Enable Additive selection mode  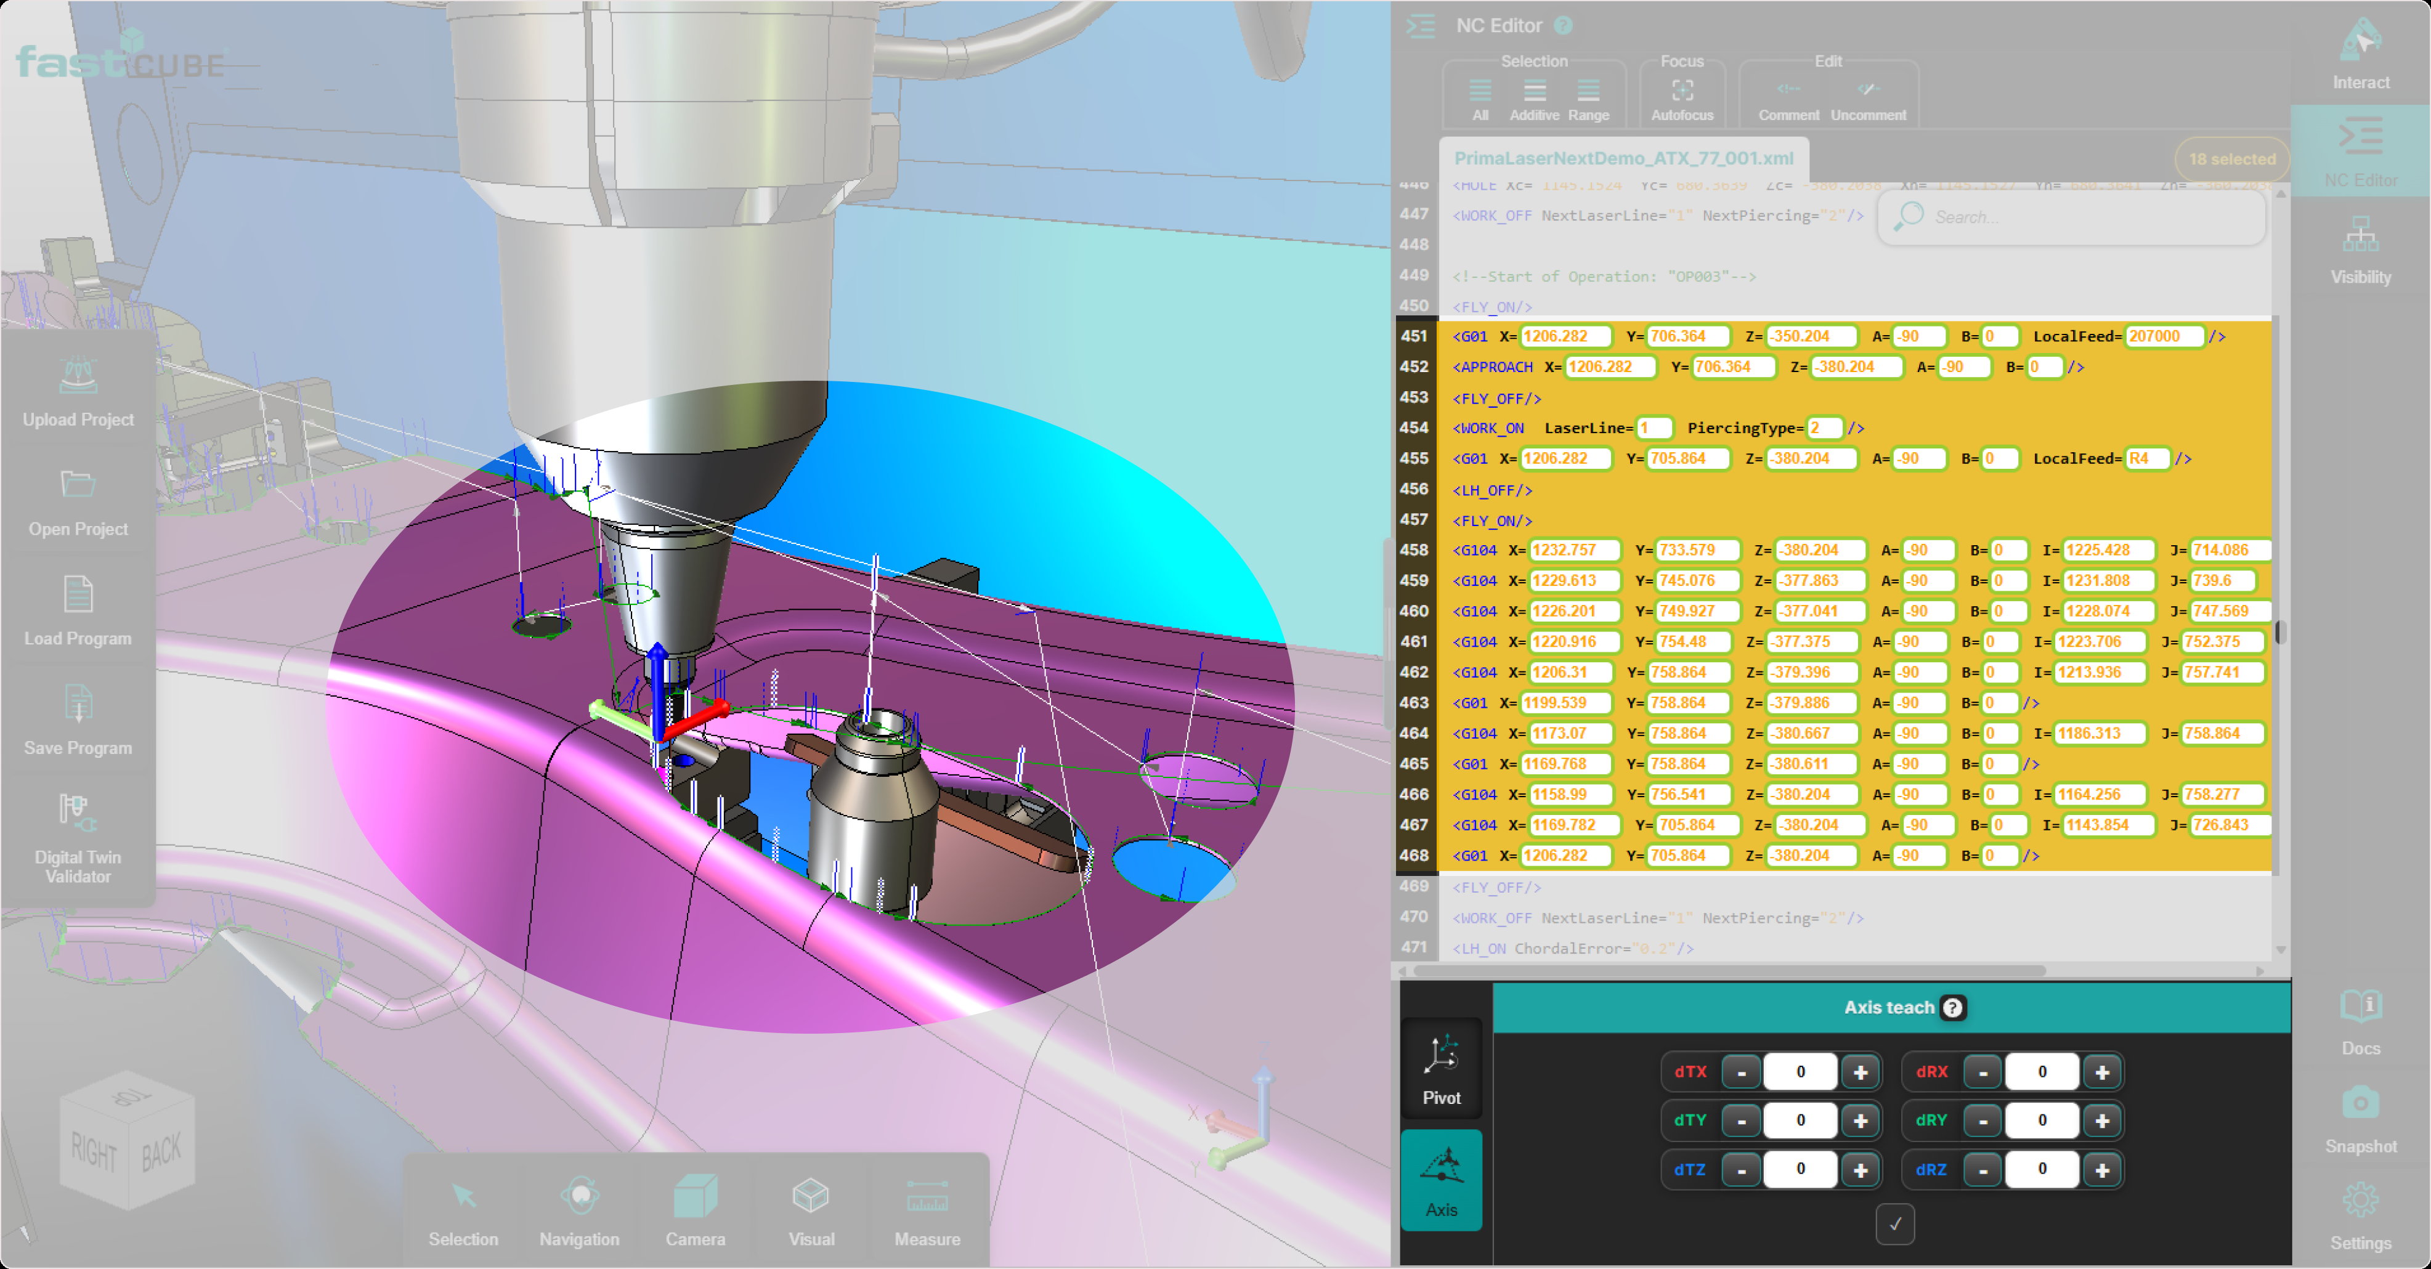pos(1535,100)
